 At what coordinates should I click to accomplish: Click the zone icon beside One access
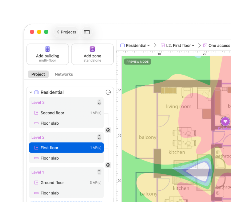pyautogui.click(x=205, y=45)
